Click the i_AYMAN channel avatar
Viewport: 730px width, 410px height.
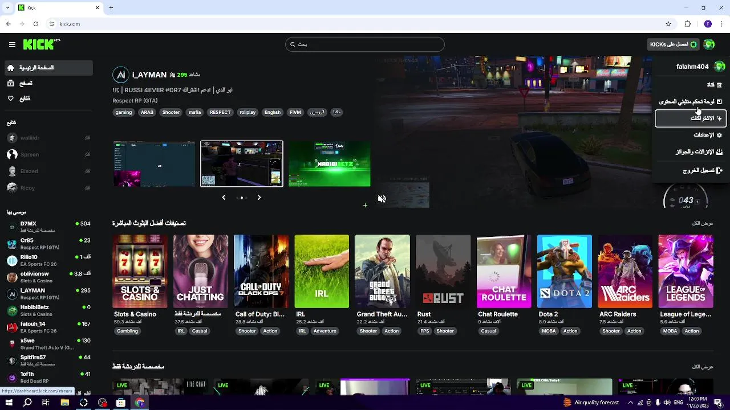(x=121, y=75)
